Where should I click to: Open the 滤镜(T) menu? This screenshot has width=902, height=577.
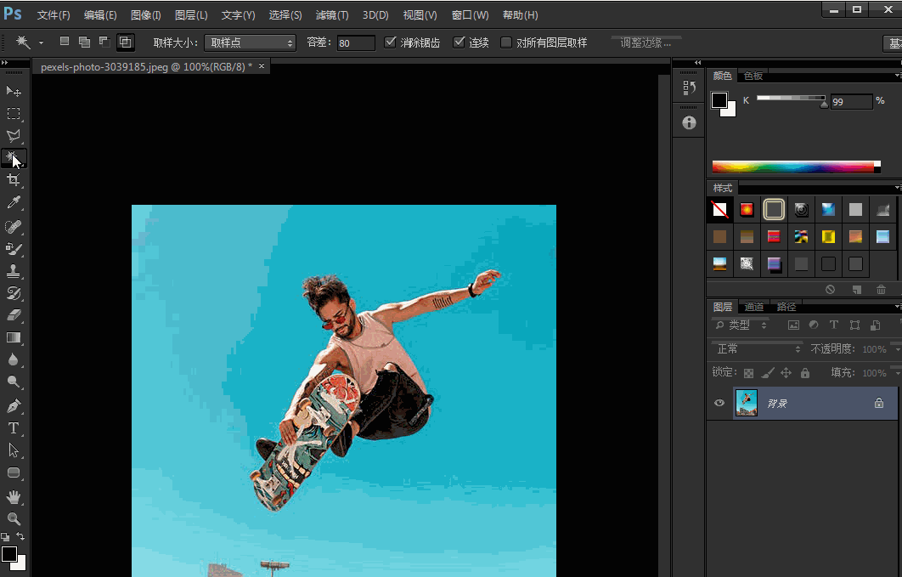(331, 15)
